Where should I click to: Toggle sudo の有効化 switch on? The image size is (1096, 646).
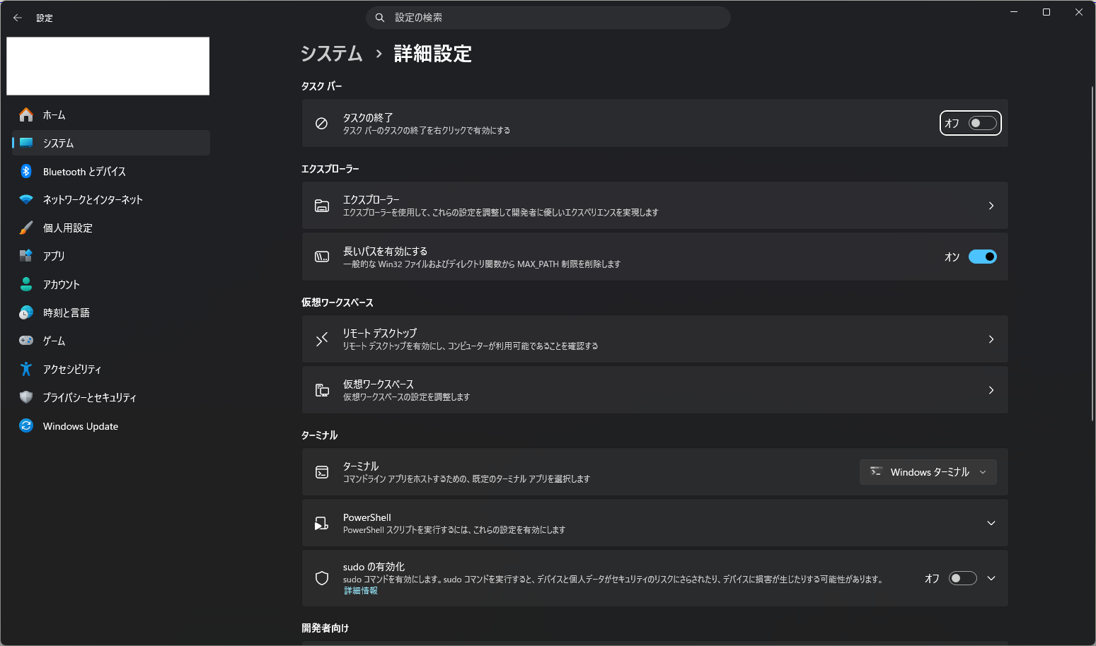pyautogui.click(x=962, y=578)
